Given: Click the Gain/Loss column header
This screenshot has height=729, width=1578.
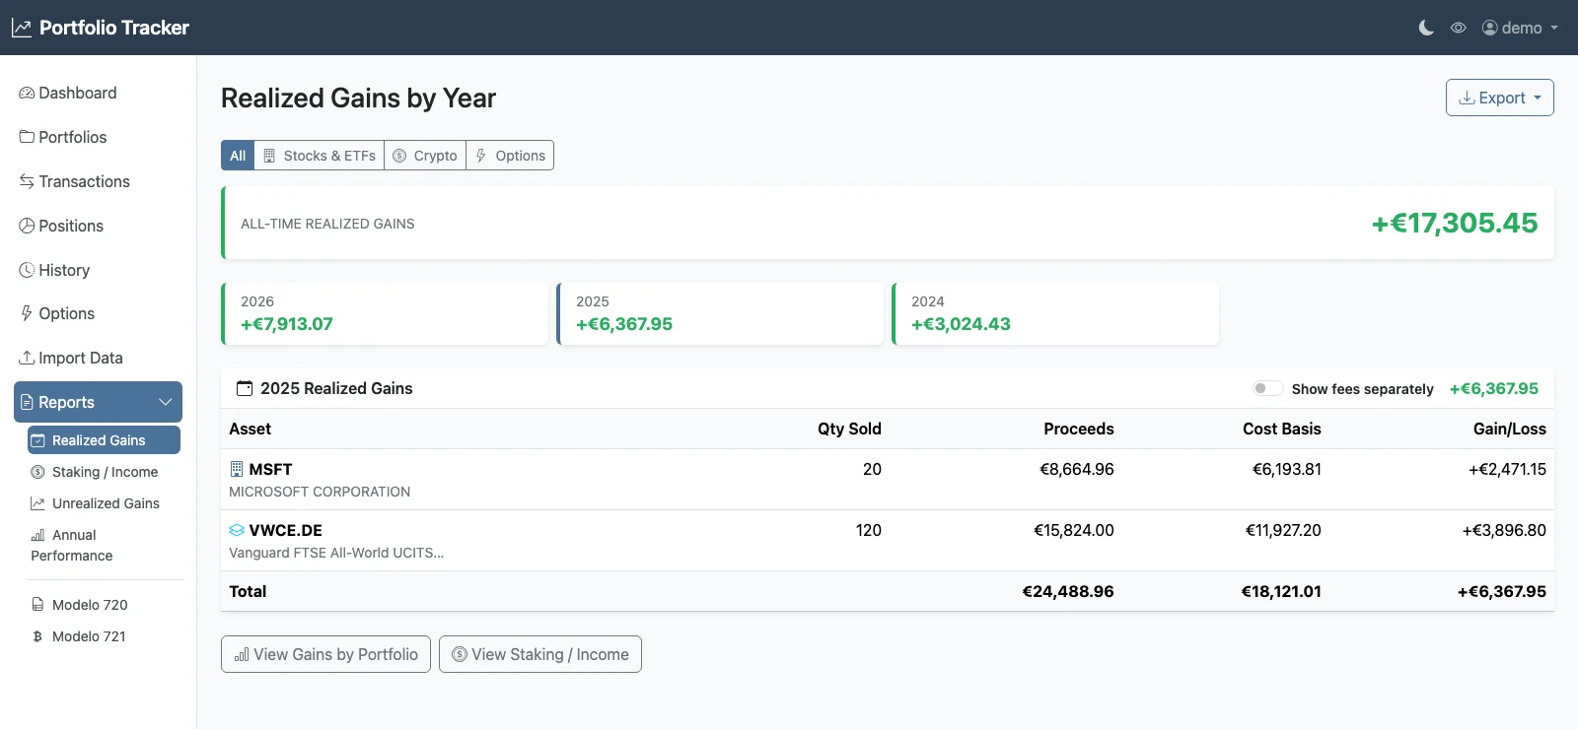Looking at the screenshot, I should click(1510, 429).
